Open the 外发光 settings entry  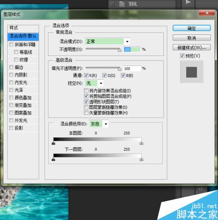coord(21,120)
